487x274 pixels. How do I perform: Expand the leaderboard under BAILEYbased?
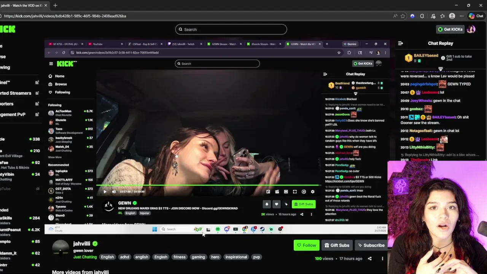[x=441, y=69]
